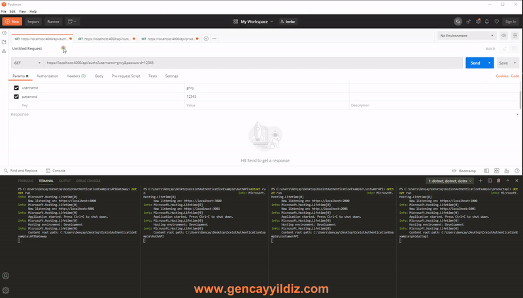Click the Cookies link
523x298 pixels.
click(x=502, y=76)
